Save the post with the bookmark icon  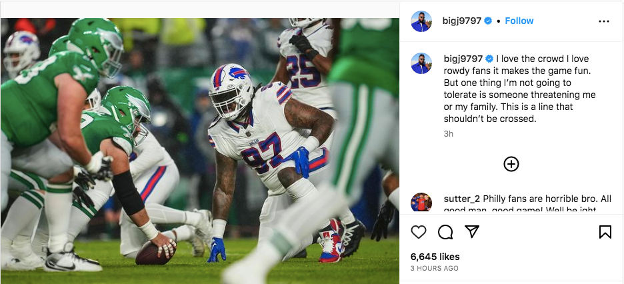pos(605,232)
